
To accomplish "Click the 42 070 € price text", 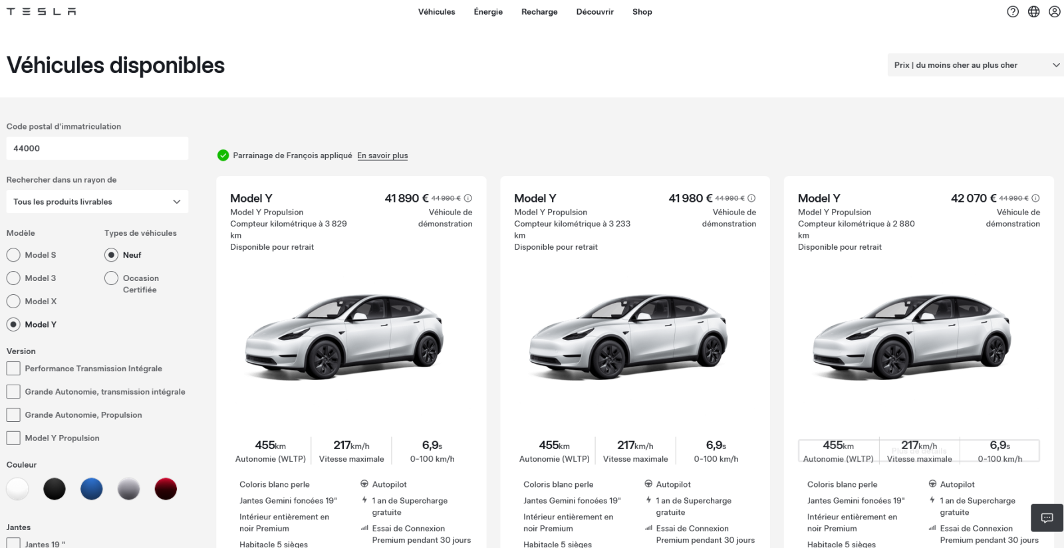I will tap(974, 198).
